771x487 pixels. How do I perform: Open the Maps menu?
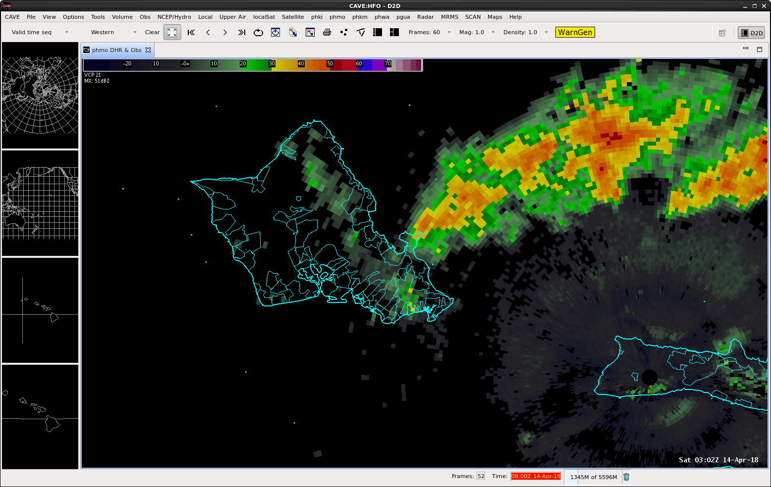click(x=495, y=17)
